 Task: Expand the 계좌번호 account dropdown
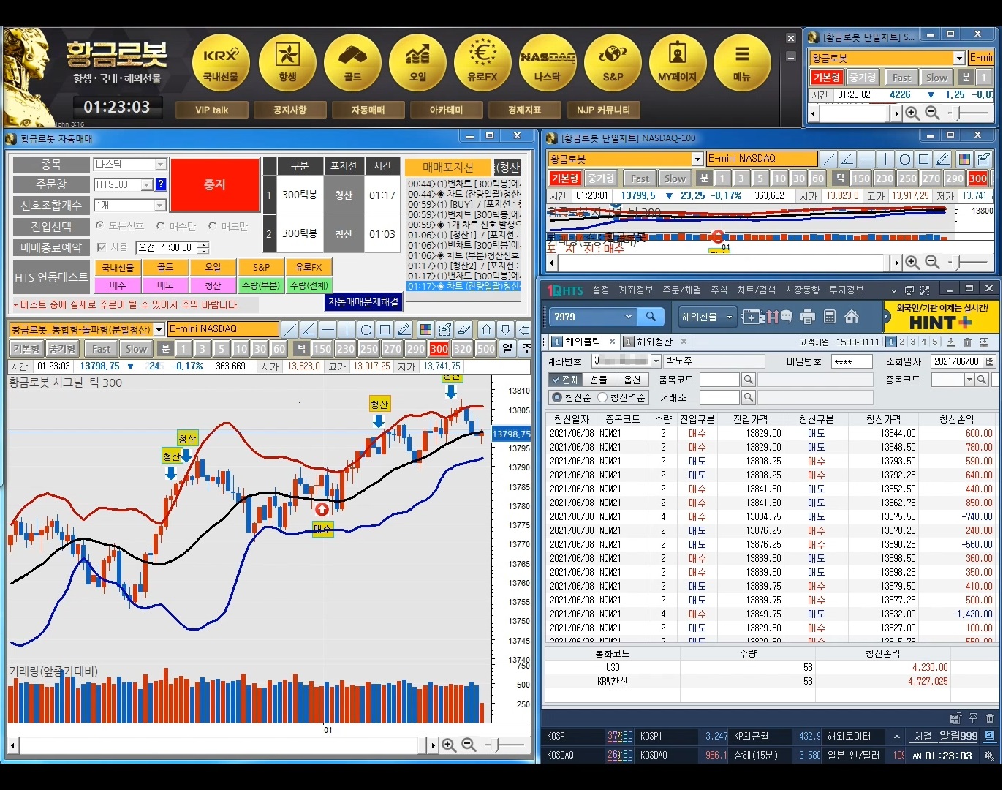coord(656,361)
